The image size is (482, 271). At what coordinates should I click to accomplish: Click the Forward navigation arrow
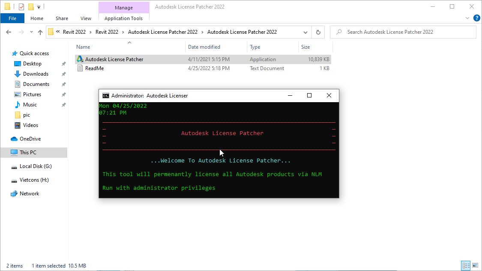point(21,32)
